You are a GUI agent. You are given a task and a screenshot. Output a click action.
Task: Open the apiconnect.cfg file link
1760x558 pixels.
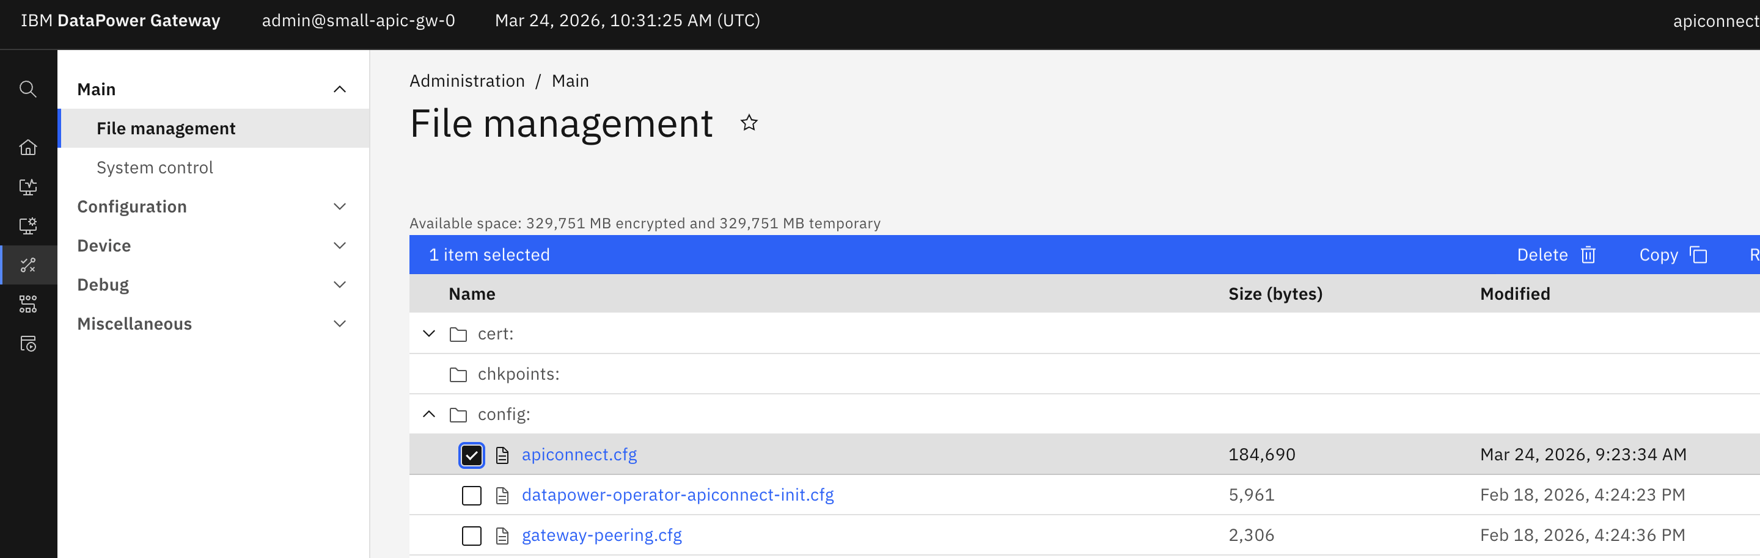pos(579,454)
